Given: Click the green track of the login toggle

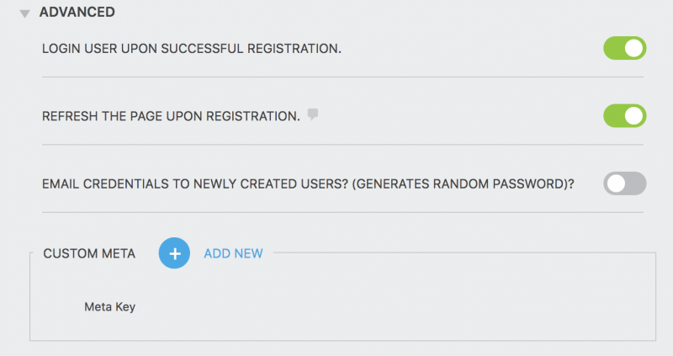Looking at the screenshot, I should pyautogui.click(x=614, y=48).
